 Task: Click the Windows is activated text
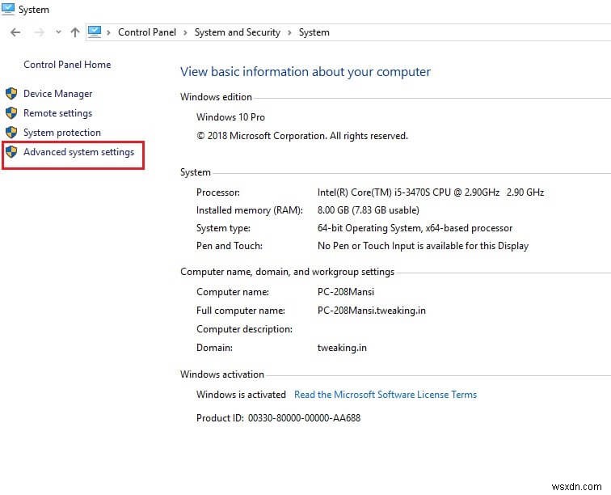pyautogui.click(x=241, y=395)
